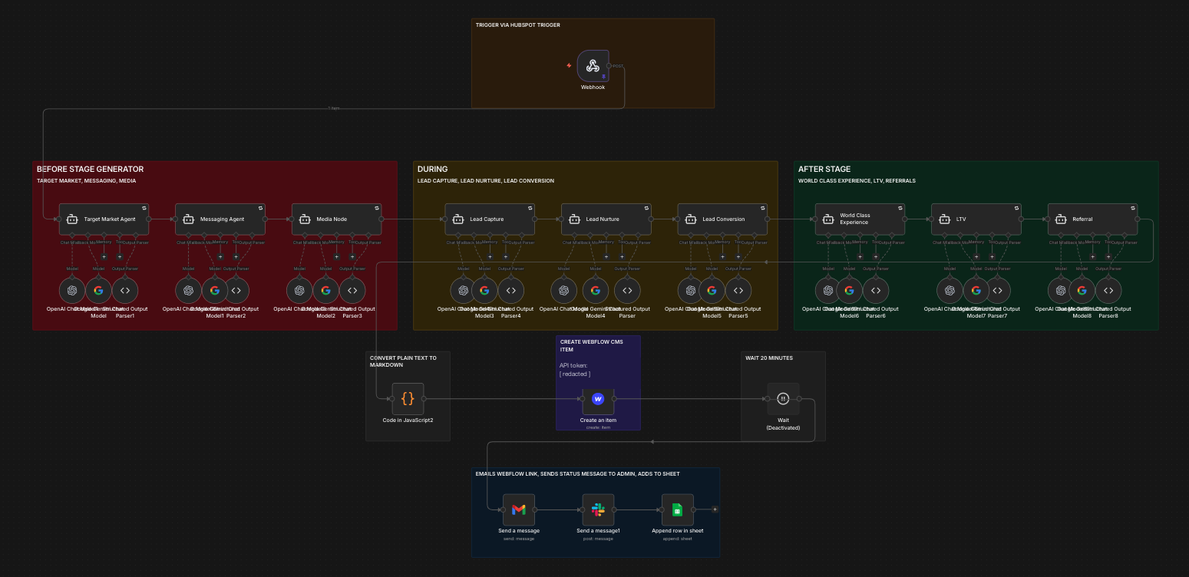Click the 'TRIGGER VIA HUBSPOT TRIGGER' note title
Screen dimensions: 1189x577
518,25
